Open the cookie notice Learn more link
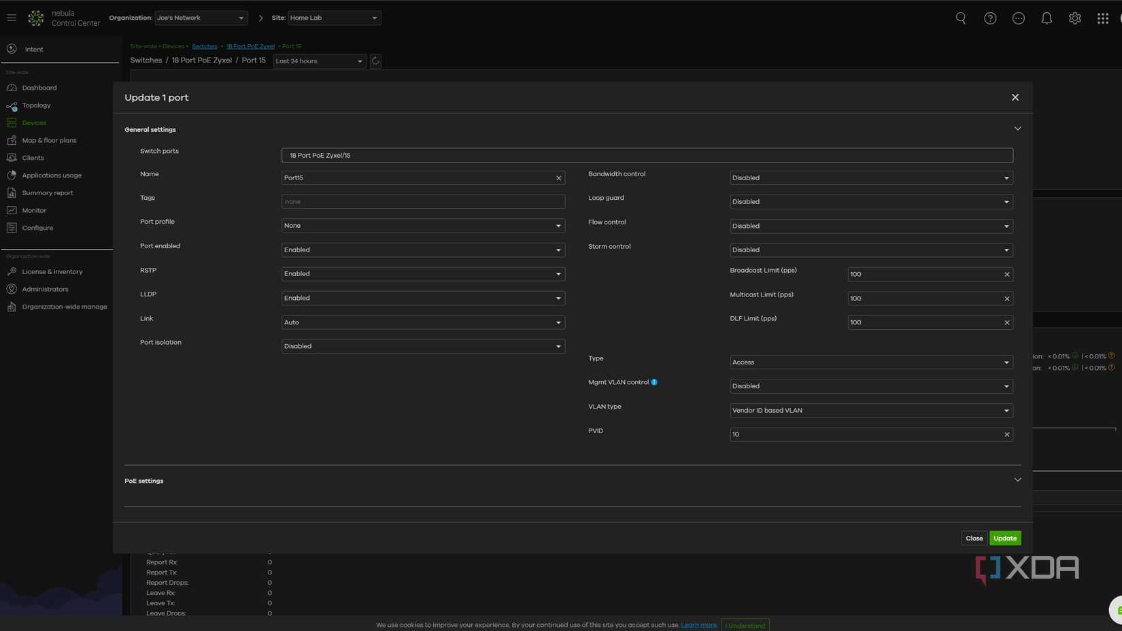Viewport: 1122px width, 631px height. click(x=698, y=625)
